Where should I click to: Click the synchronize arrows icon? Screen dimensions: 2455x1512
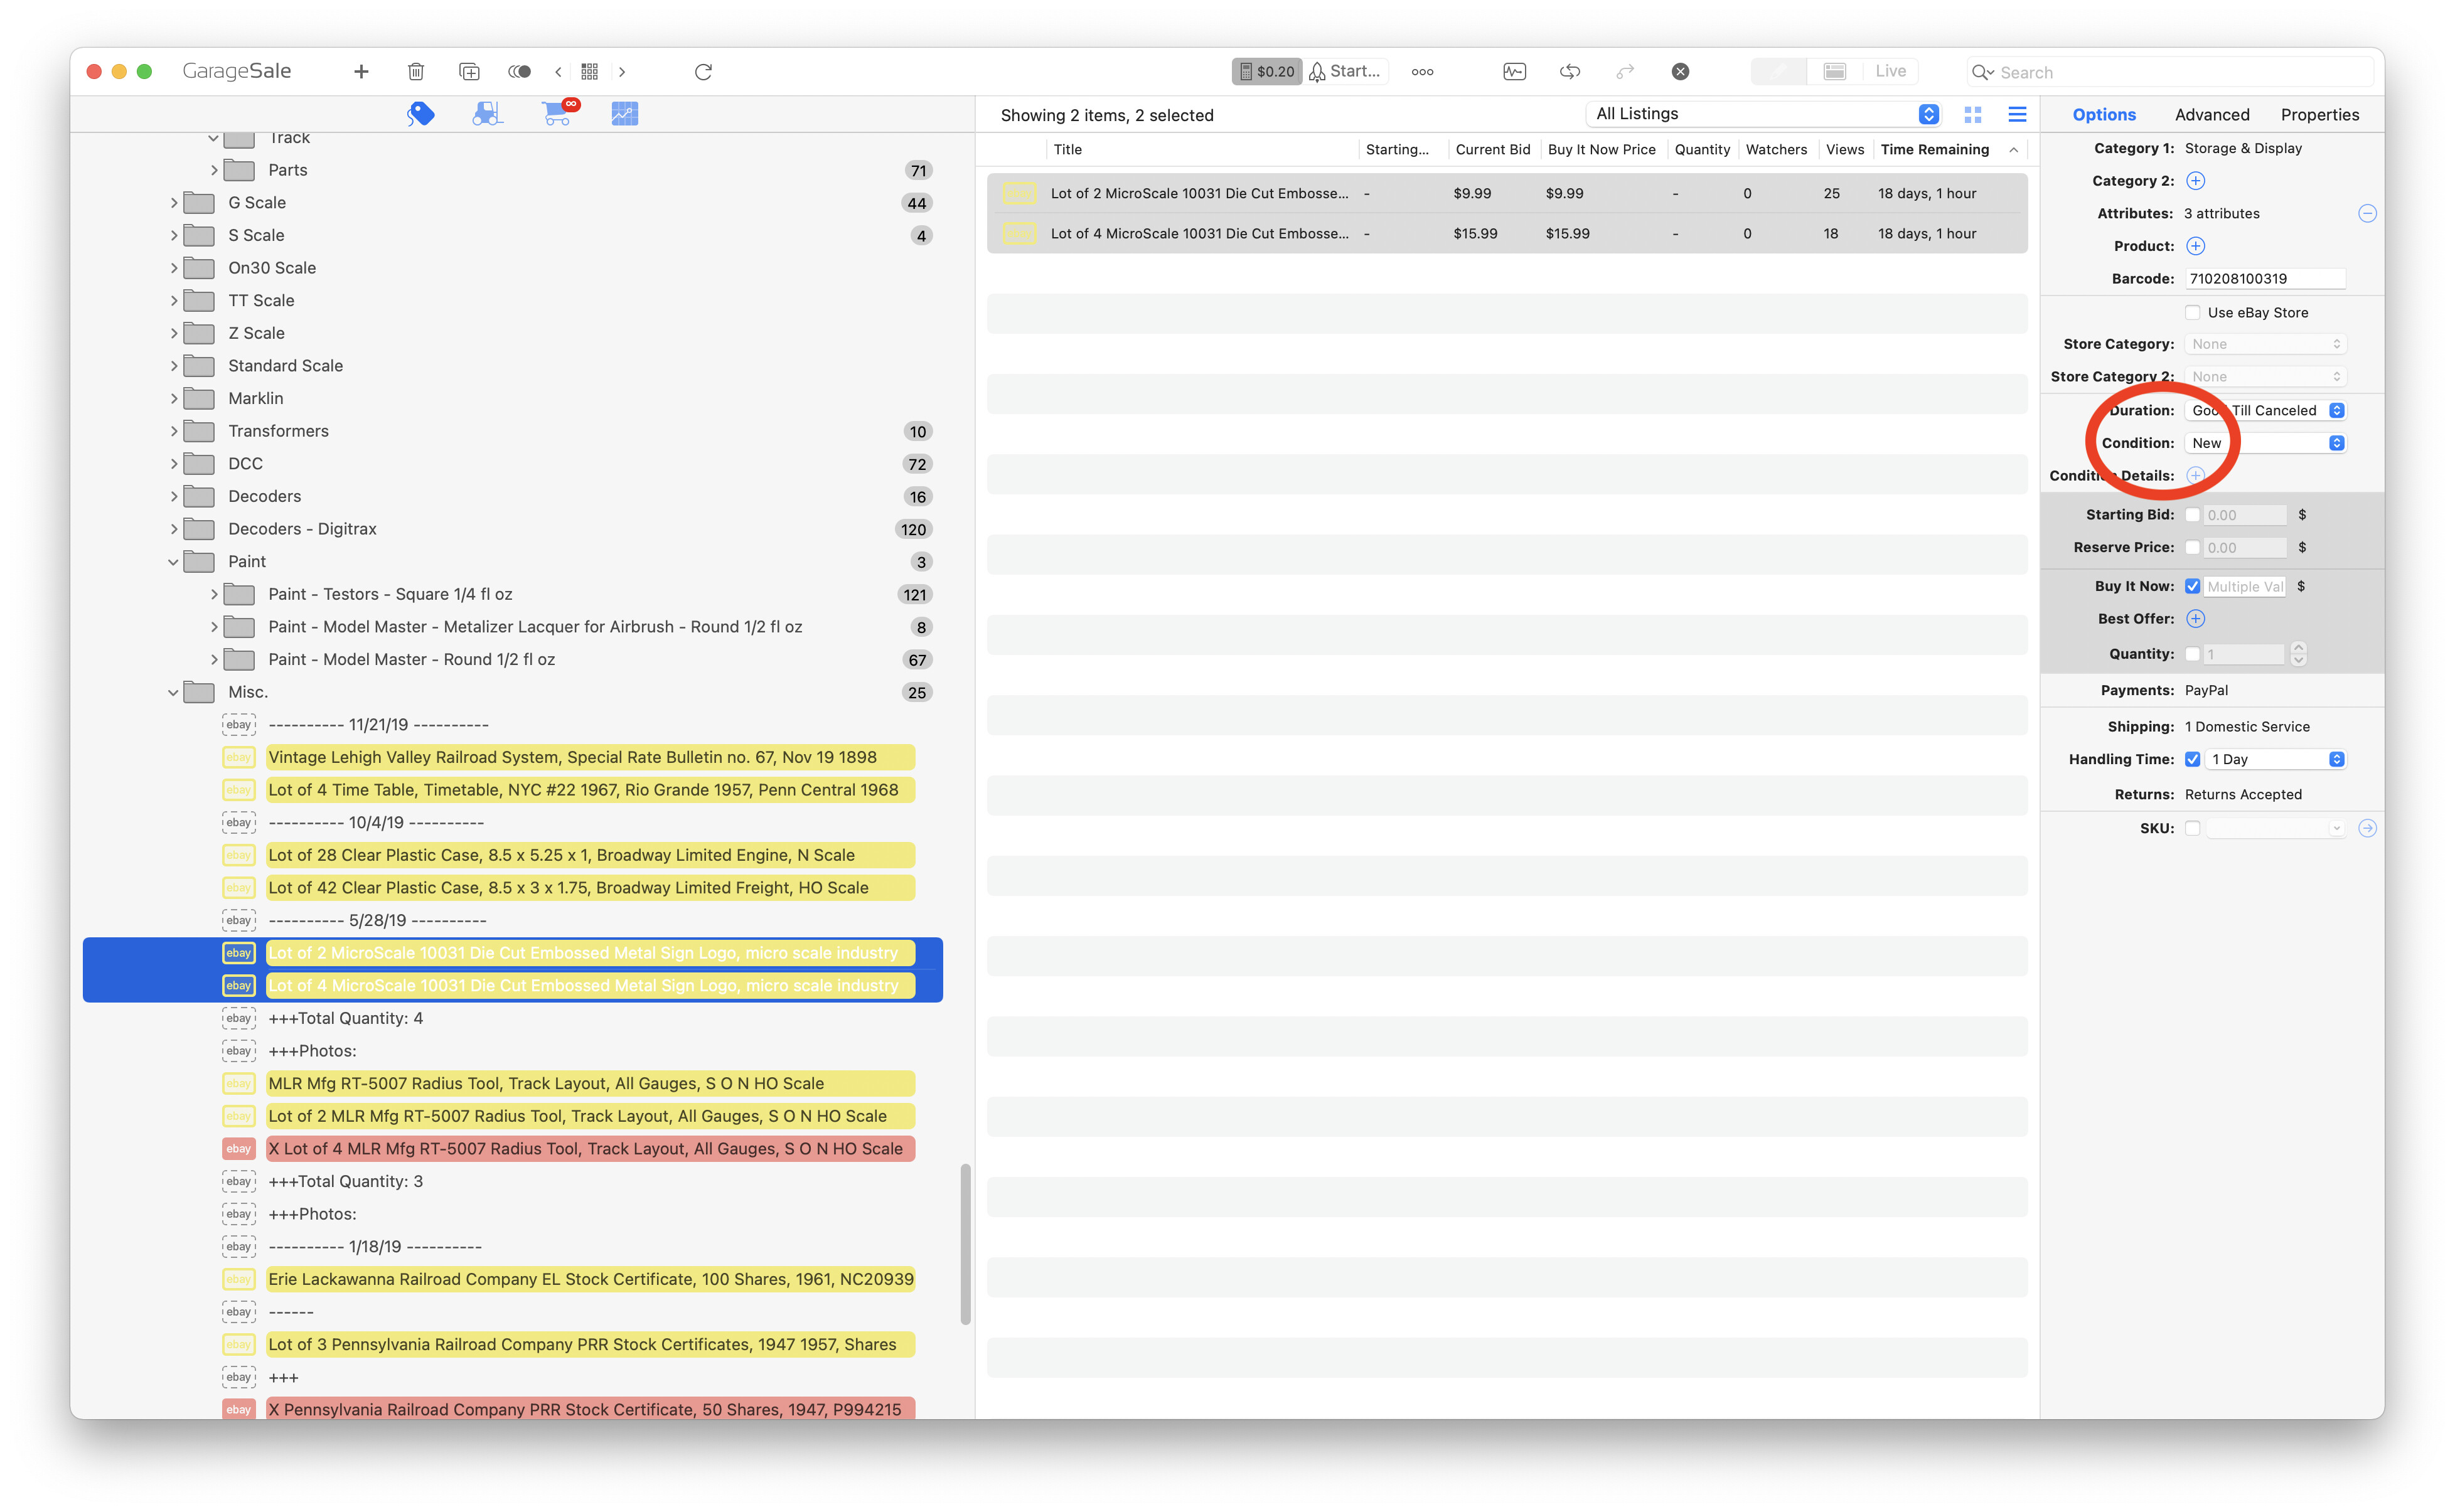click(1570, 71)
